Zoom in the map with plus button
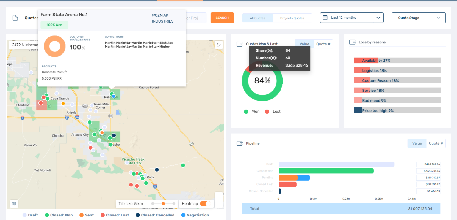Image resolution: width=457 pixels, height=220 pixels. click(x=219, y=196)
